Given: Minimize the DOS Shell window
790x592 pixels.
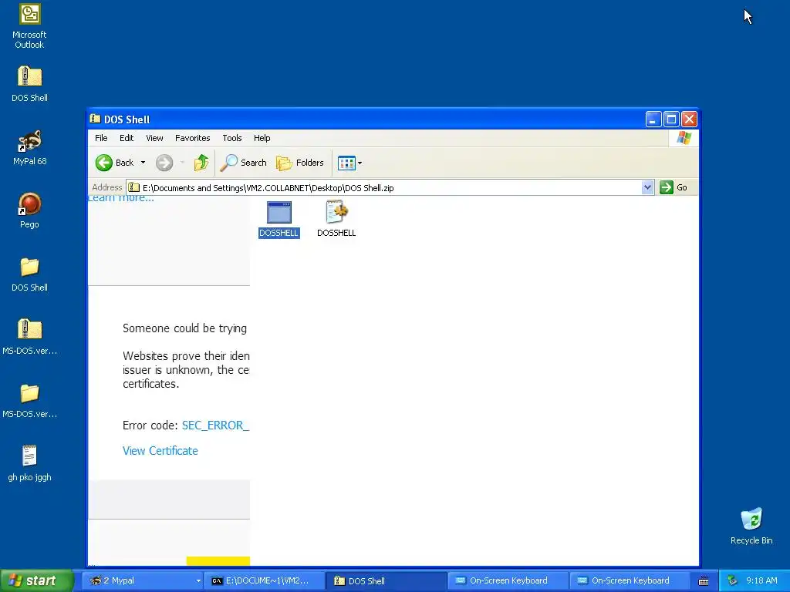Looking at the screenshot, I should (653, 119).
